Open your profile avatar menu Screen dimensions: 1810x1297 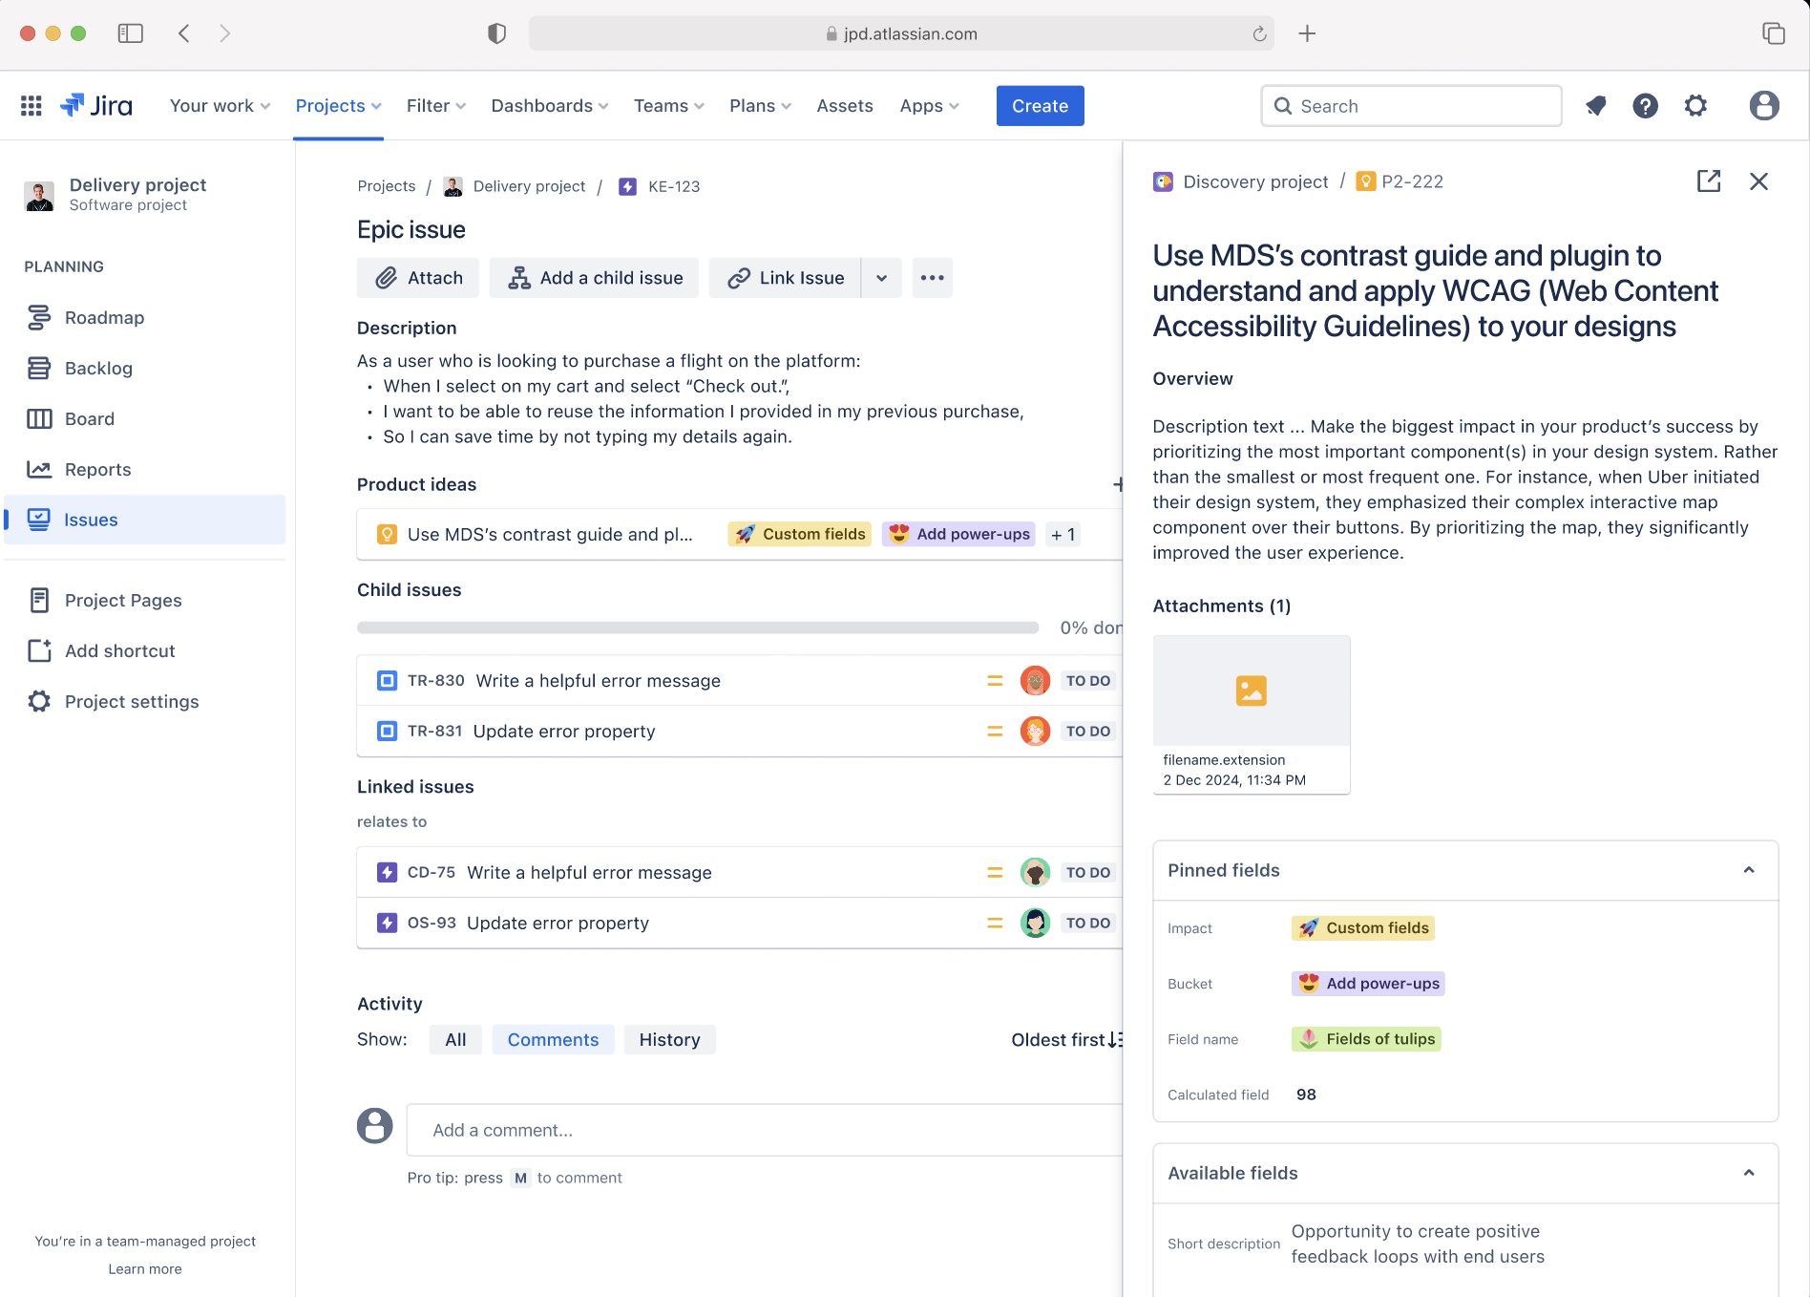(x=1763, y=105)
